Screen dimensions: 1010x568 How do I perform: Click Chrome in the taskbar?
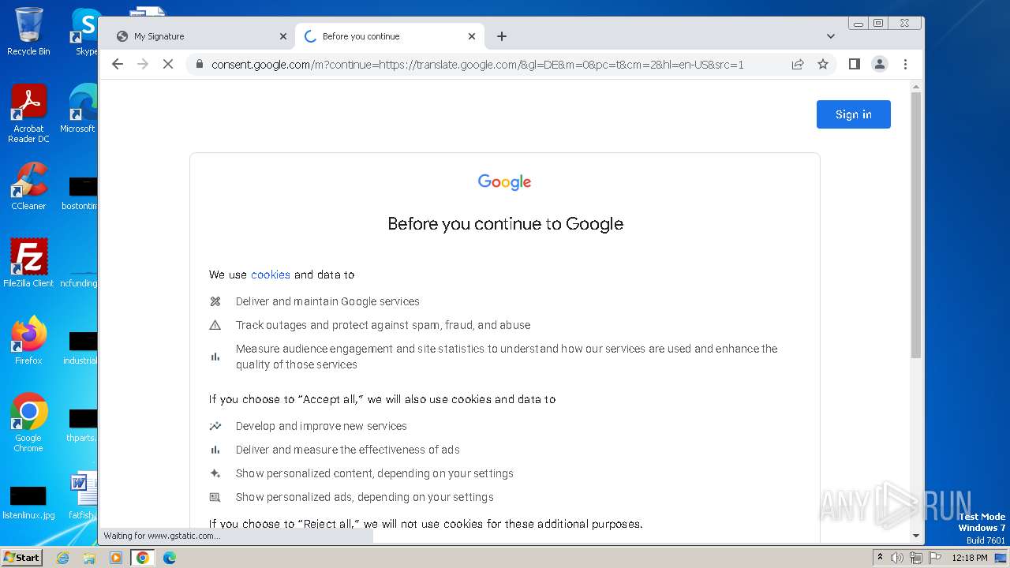coord(143,558)
